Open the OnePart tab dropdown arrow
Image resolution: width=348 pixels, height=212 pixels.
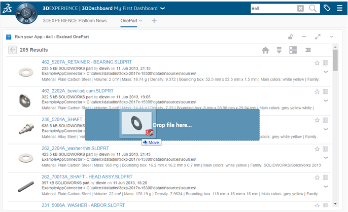coord(141,21)
